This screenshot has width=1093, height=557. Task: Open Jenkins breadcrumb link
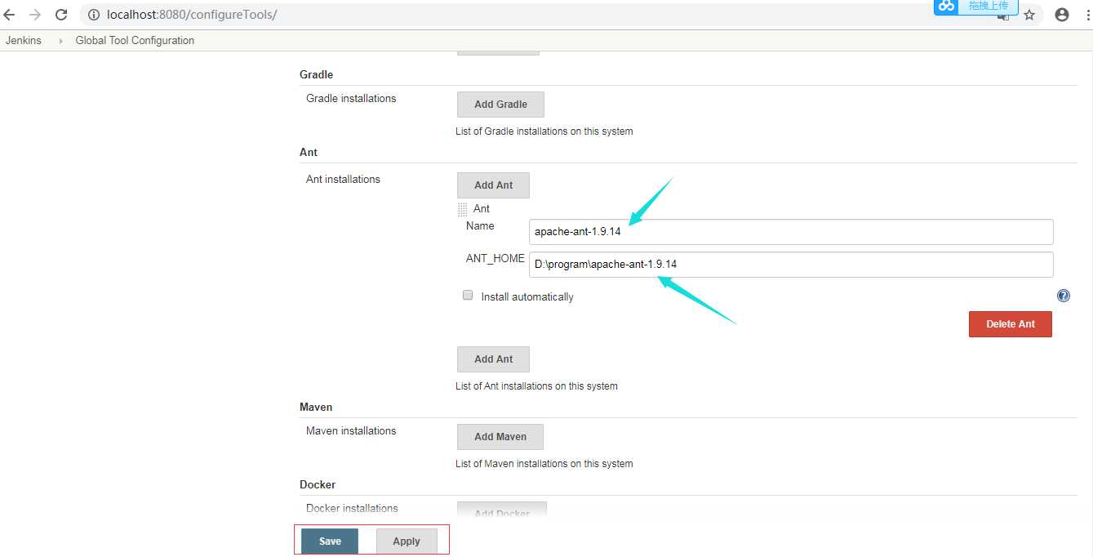[24, 41]
